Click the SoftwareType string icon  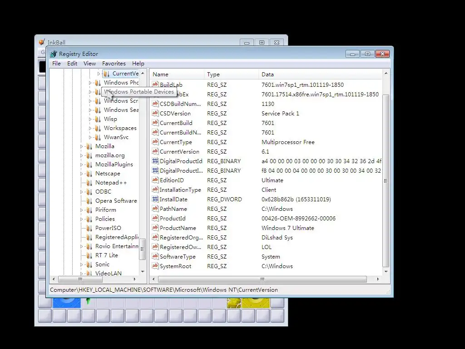click(x=155, y=256)
